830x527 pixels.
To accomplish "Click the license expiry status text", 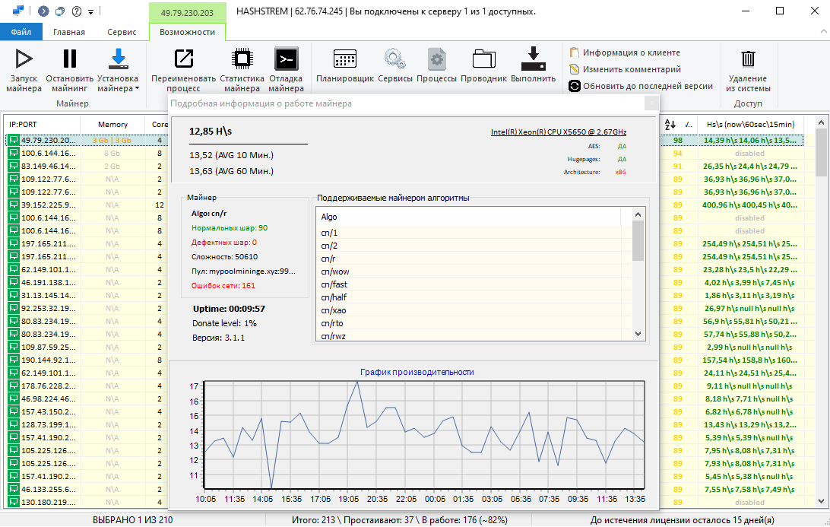I will (x=683, y=520).
